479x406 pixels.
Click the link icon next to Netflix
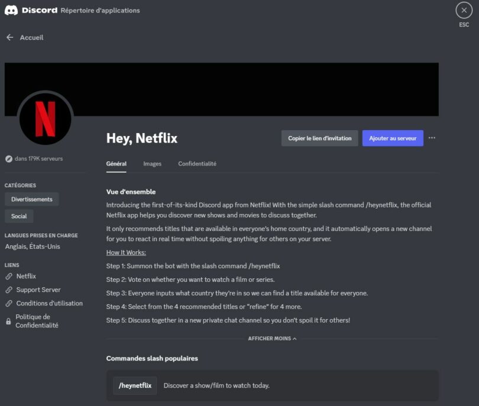tap(9, 276)
